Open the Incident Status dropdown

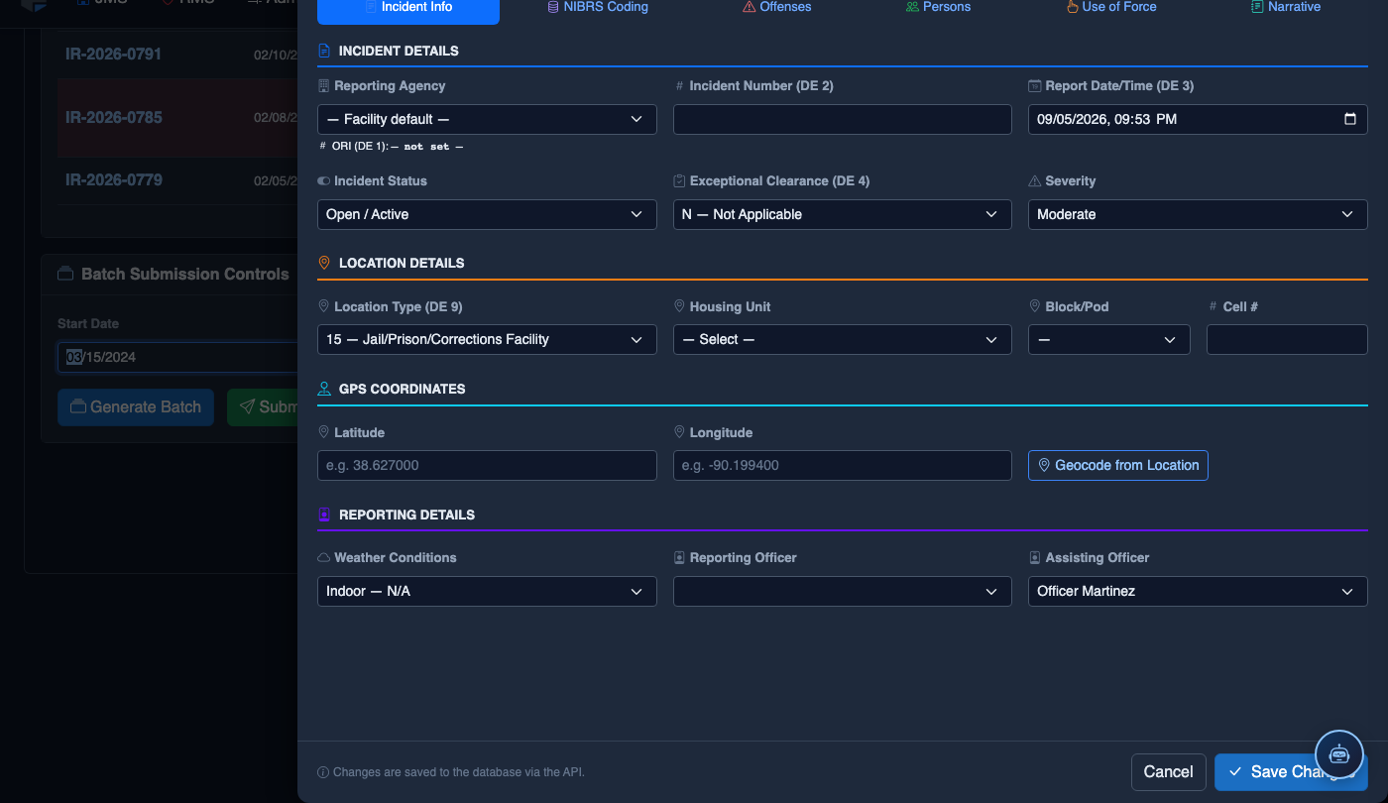point(487,214)
